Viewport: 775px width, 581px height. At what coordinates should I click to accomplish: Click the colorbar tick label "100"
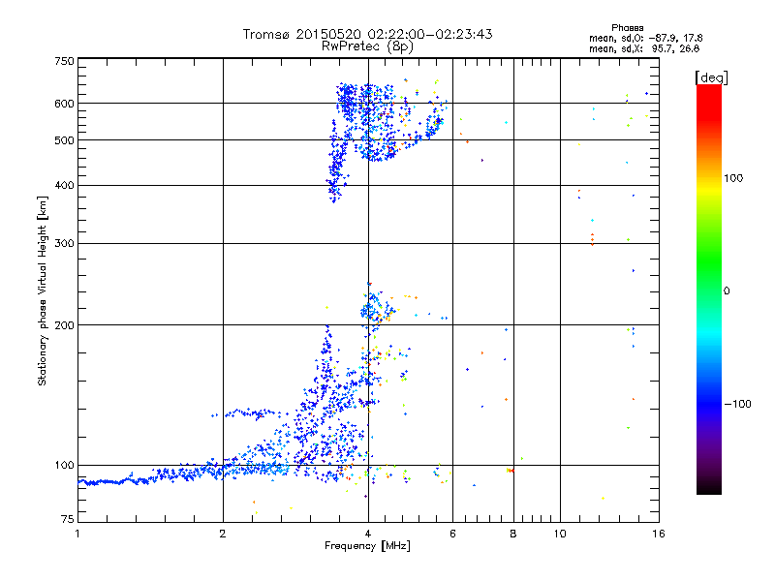pyautogui.click(x=733, y=178)
